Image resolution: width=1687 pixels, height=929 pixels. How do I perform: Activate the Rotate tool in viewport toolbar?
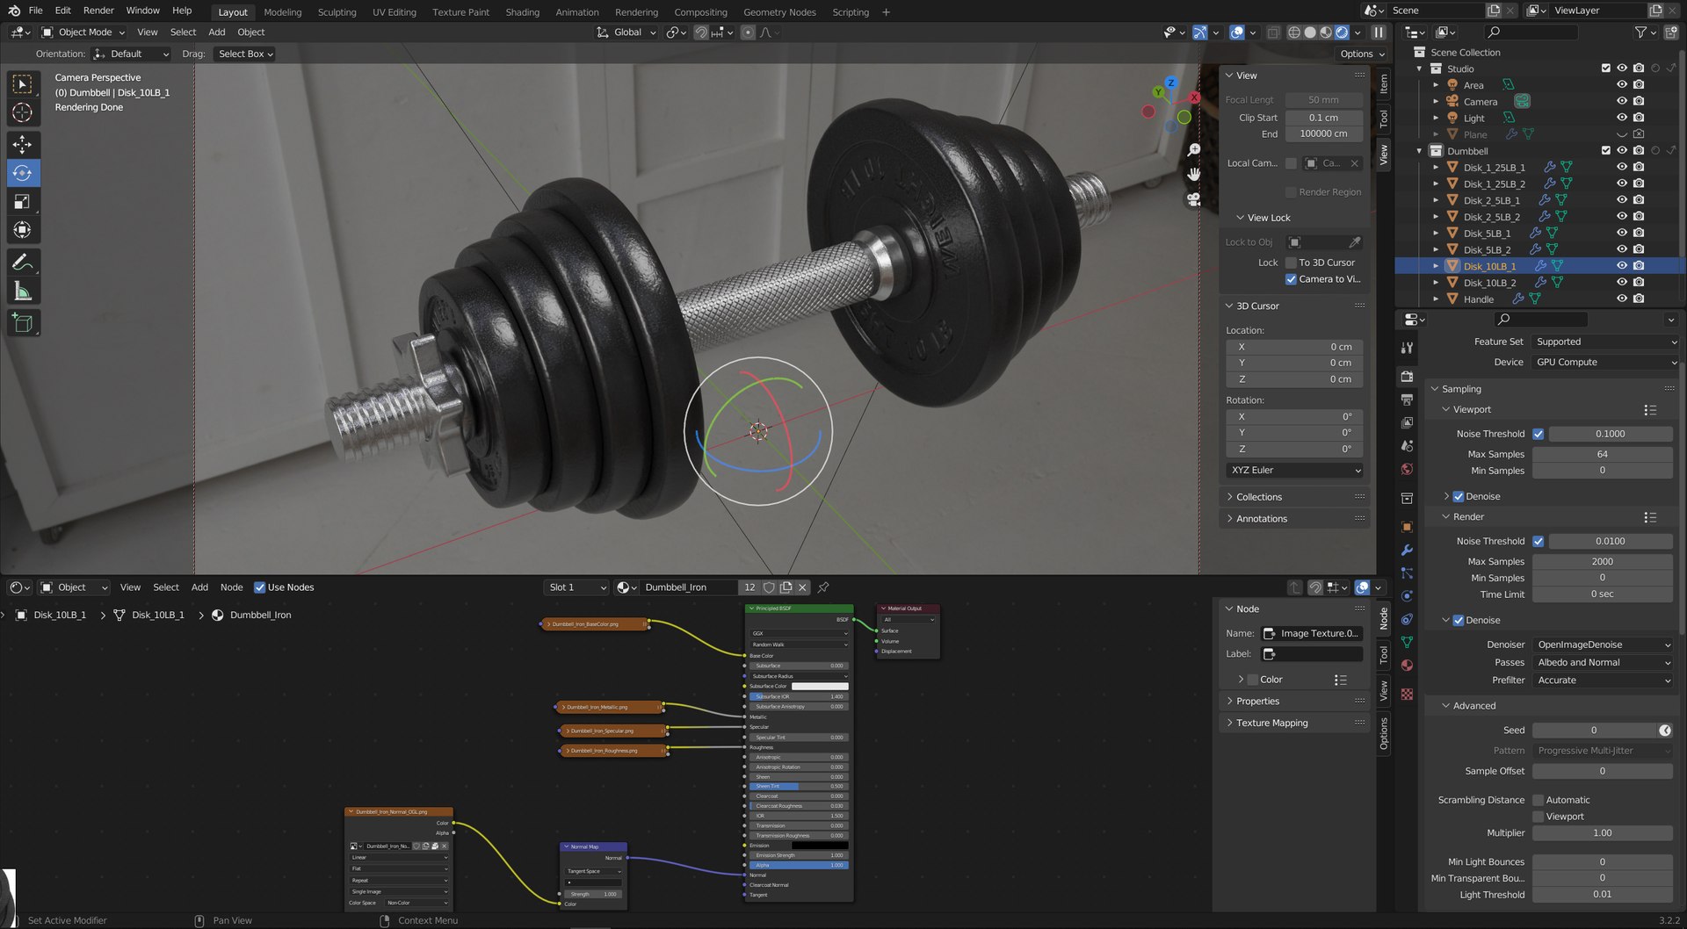click(23, 173)
